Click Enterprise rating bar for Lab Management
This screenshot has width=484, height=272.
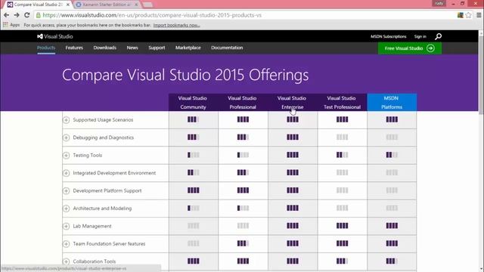[x=293, y=226]
